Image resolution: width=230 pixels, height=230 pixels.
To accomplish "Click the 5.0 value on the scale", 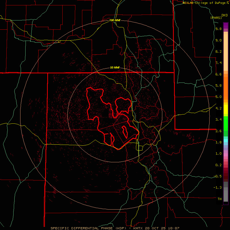I will point(218,97).
